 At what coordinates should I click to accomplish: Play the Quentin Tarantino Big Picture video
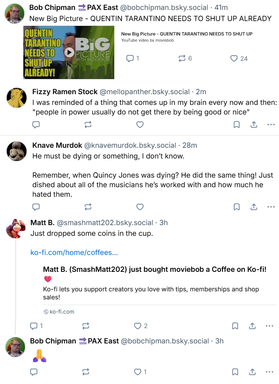69,52
